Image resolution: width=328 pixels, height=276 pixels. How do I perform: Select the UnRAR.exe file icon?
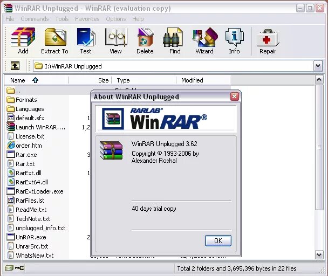pyautogui.click(x=11, y=237)
